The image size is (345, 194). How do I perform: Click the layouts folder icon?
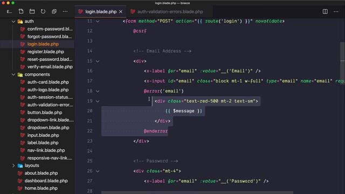click(x=20, y=165)
